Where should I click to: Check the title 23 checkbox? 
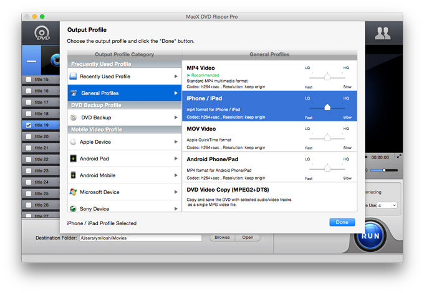point(29,171)
